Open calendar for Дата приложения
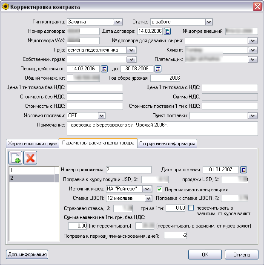The height and width of the screenshot is (265, 264). pyautogui.click(x=244, y=170)
